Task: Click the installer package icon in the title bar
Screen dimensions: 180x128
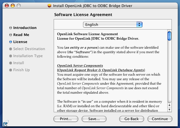Action: point(49,6)
